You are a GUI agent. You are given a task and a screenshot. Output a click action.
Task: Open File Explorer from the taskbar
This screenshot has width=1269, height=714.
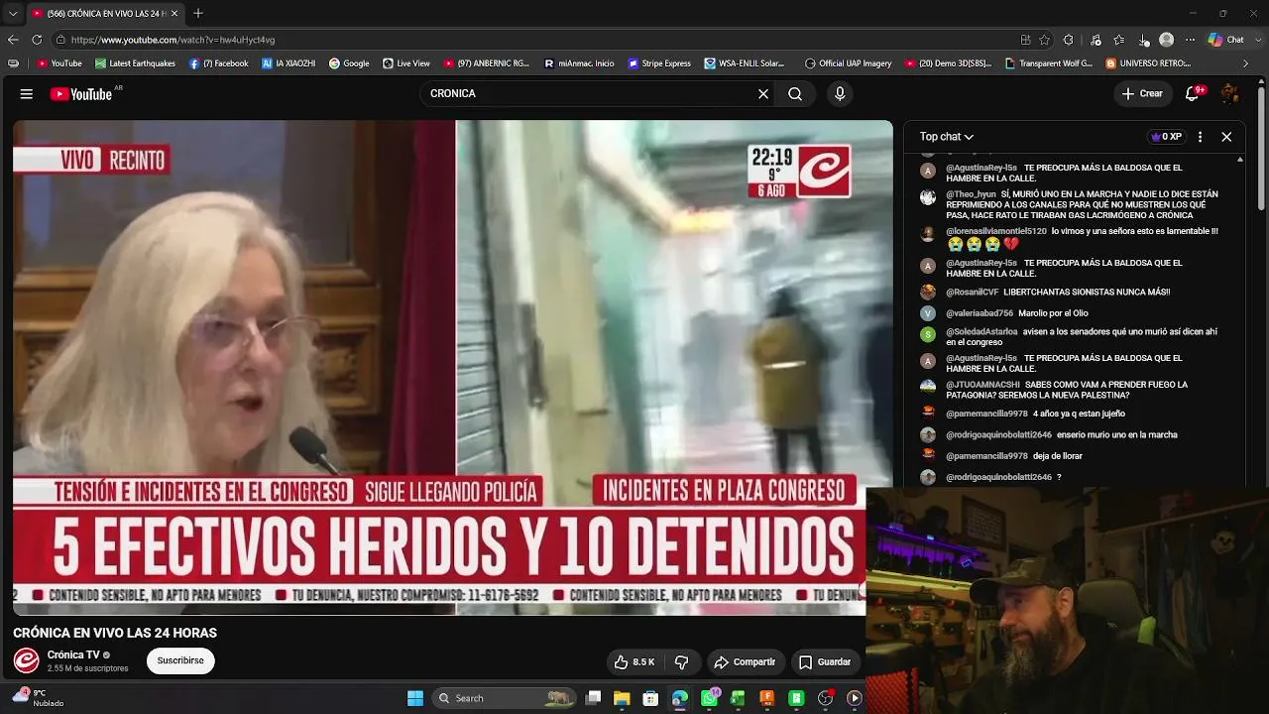[x=622, y=698]
